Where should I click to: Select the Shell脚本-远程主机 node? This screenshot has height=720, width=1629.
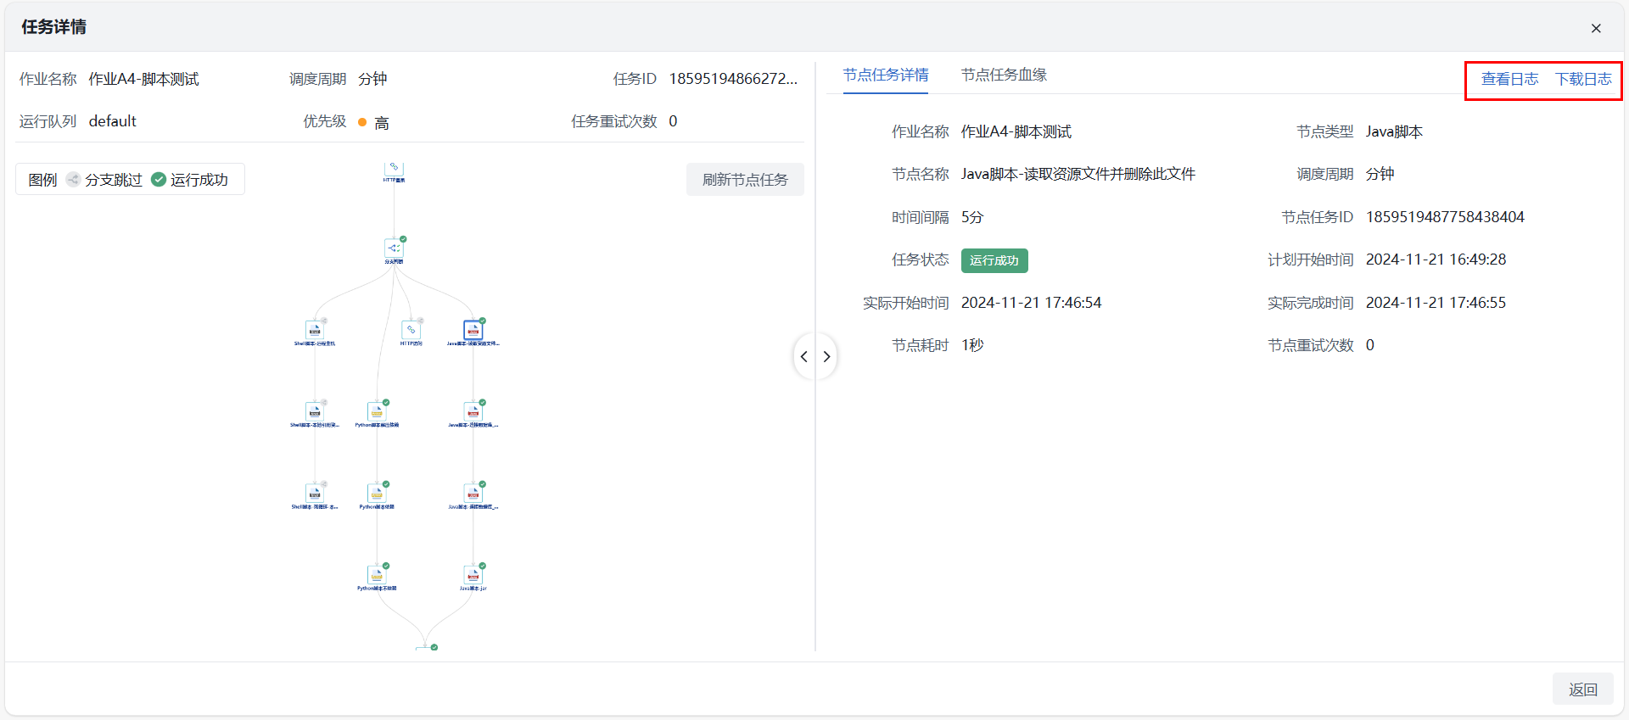(315, 330)
